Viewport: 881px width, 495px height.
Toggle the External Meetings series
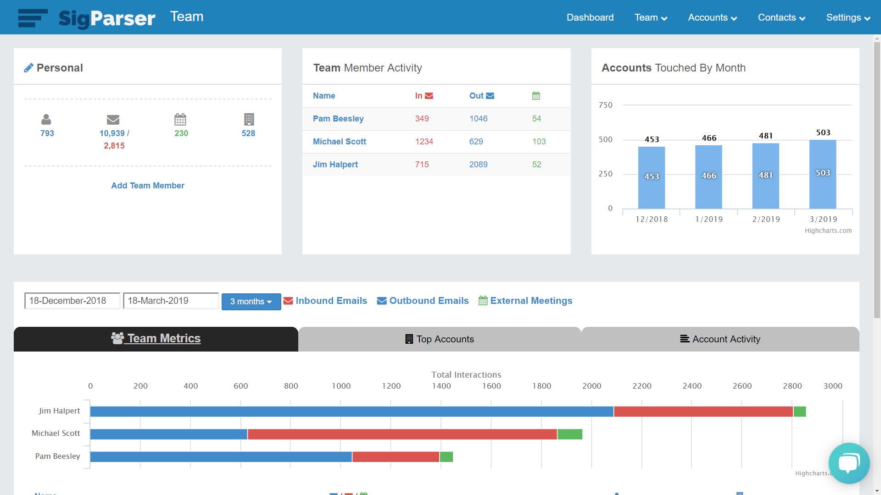[525, 301]
